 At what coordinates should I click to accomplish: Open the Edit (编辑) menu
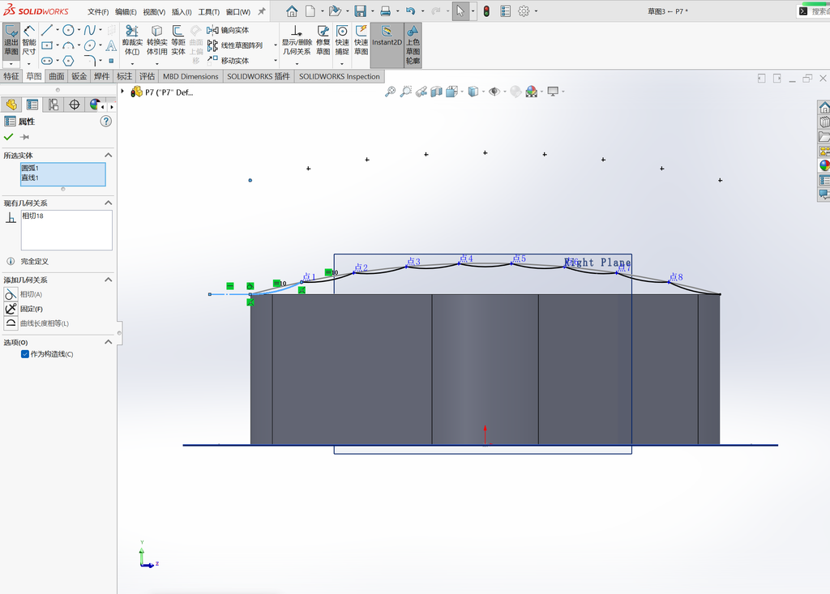(126, 11)
